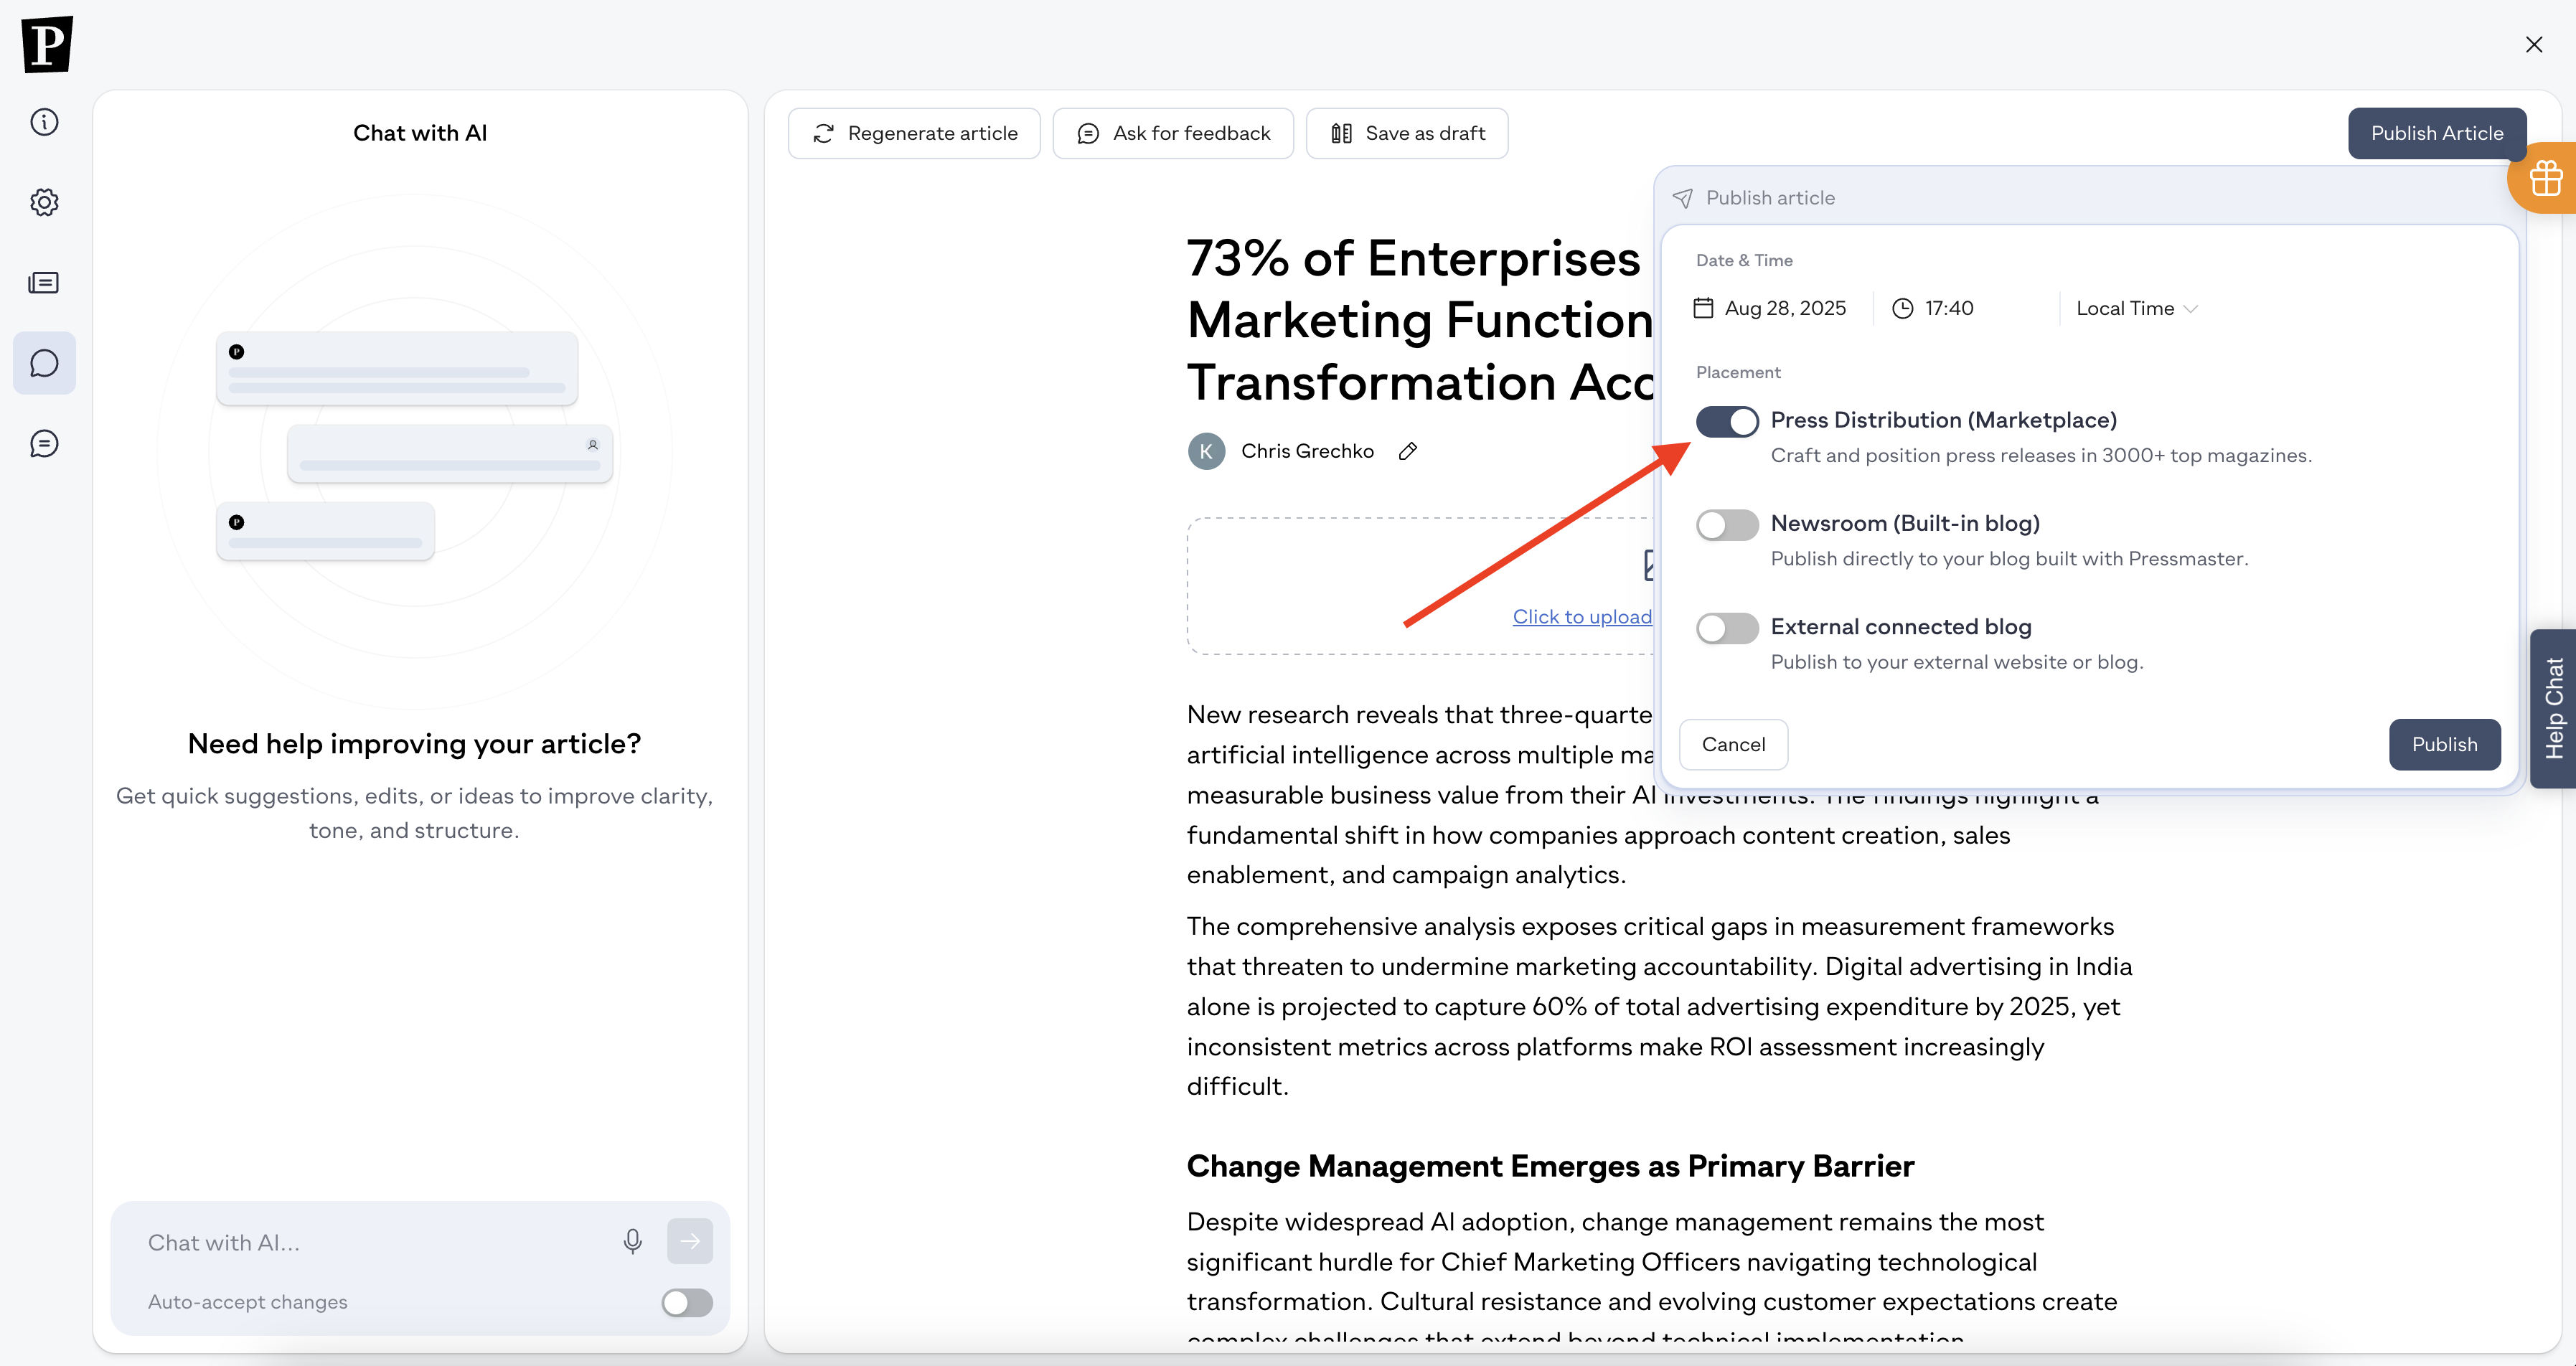Click the Press Distribution (Marketplace) label
The image size is (2576, 1366).
coord(1943,420)
